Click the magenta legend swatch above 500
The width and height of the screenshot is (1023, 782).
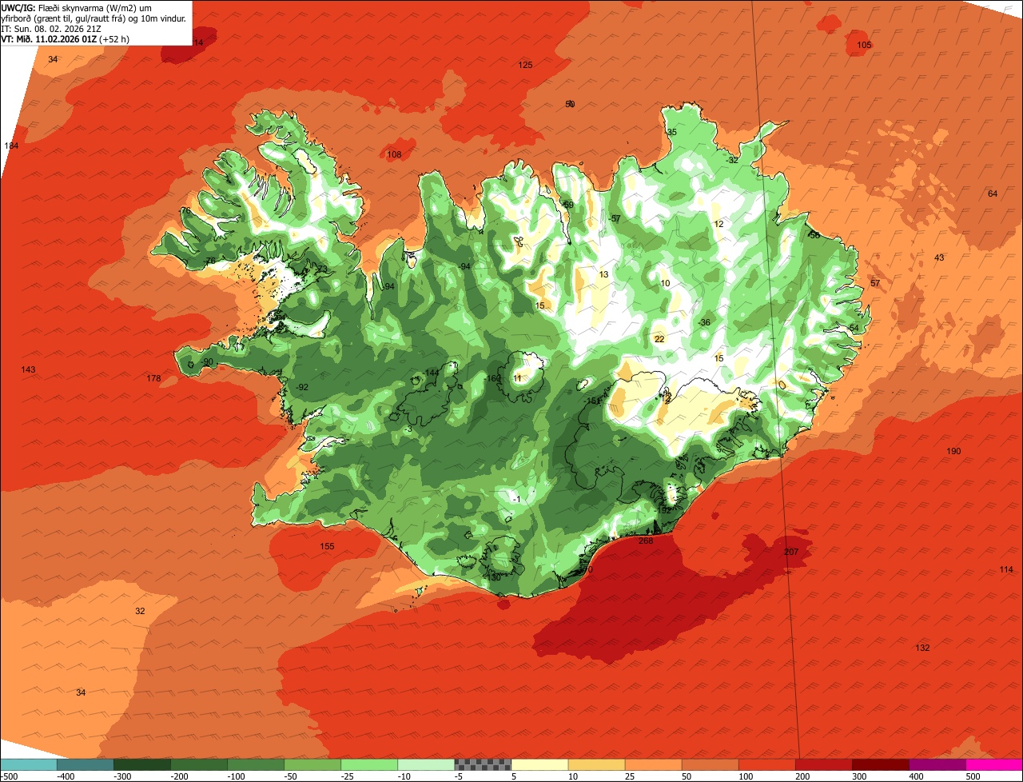coord(994,764)
